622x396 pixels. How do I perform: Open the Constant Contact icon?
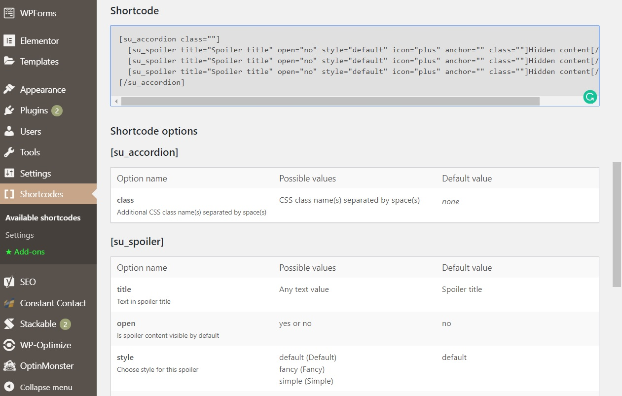9,303
